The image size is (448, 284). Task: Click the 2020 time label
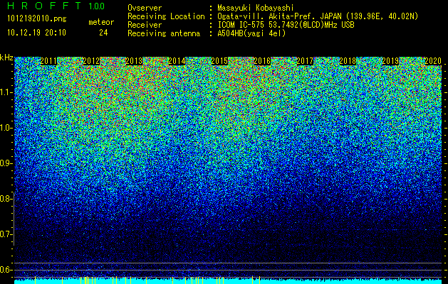(x=433, y=61)
